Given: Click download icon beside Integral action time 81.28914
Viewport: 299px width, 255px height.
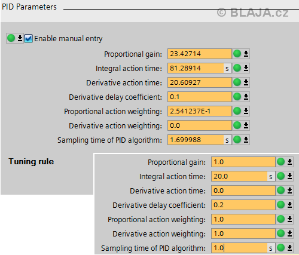Looking at the screenshot, I should point(246,68).
